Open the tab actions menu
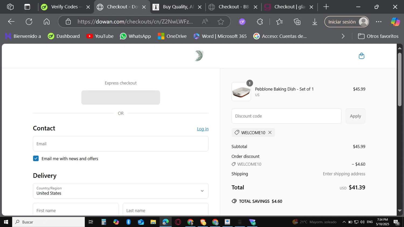This screenshot has width=404, height=227. point(27,7)
